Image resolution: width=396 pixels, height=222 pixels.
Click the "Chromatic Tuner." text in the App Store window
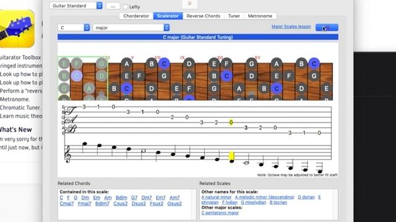(x=20, y=107)
